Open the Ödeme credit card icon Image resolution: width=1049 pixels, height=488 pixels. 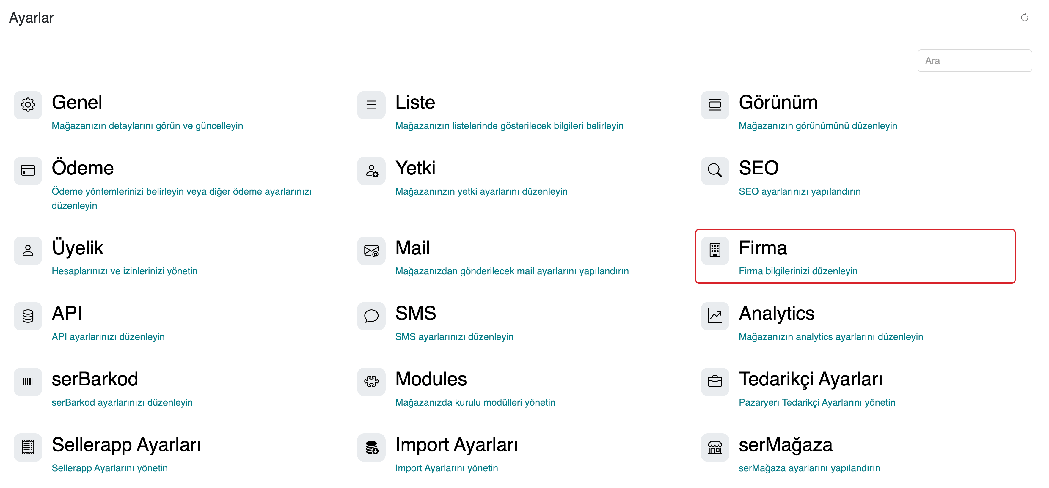28,171
